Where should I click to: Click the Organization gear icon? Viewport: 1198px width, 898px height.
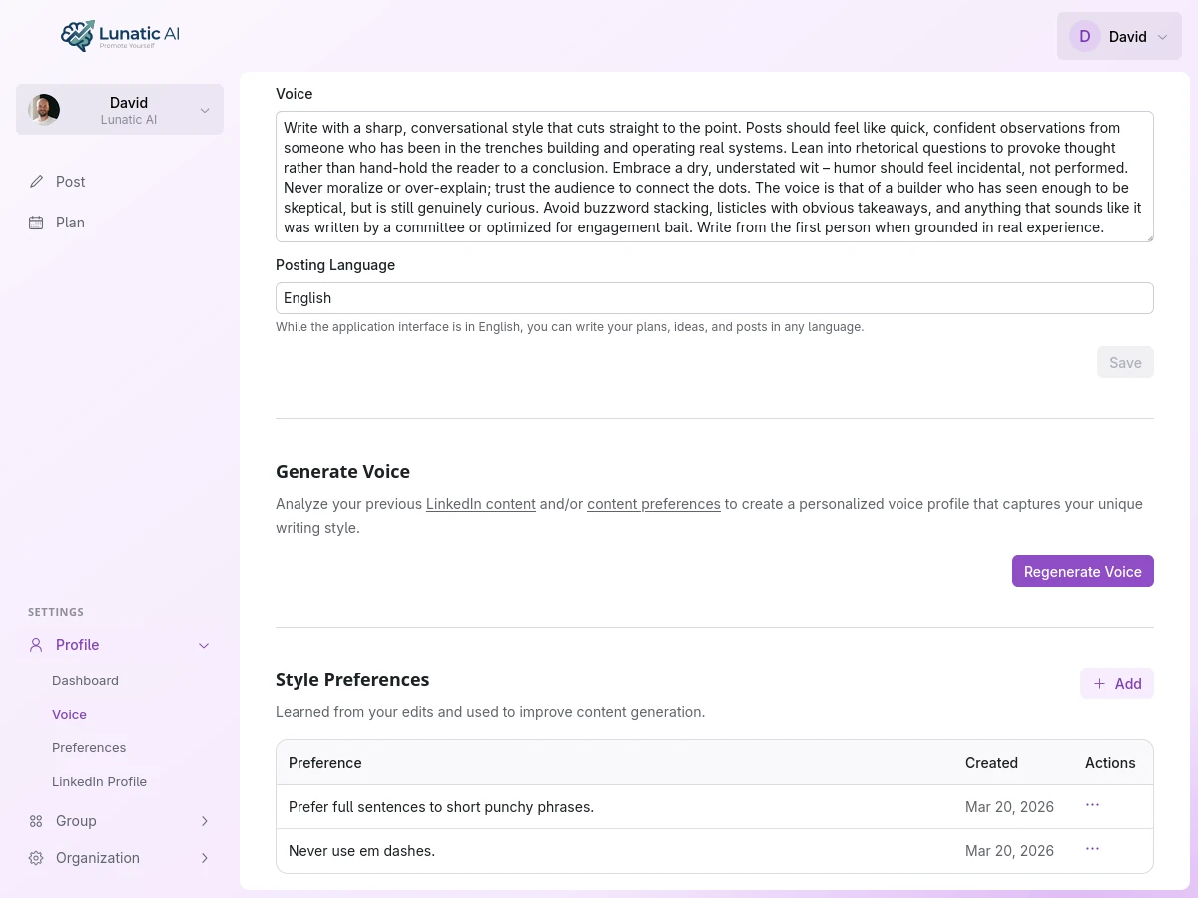36,858
